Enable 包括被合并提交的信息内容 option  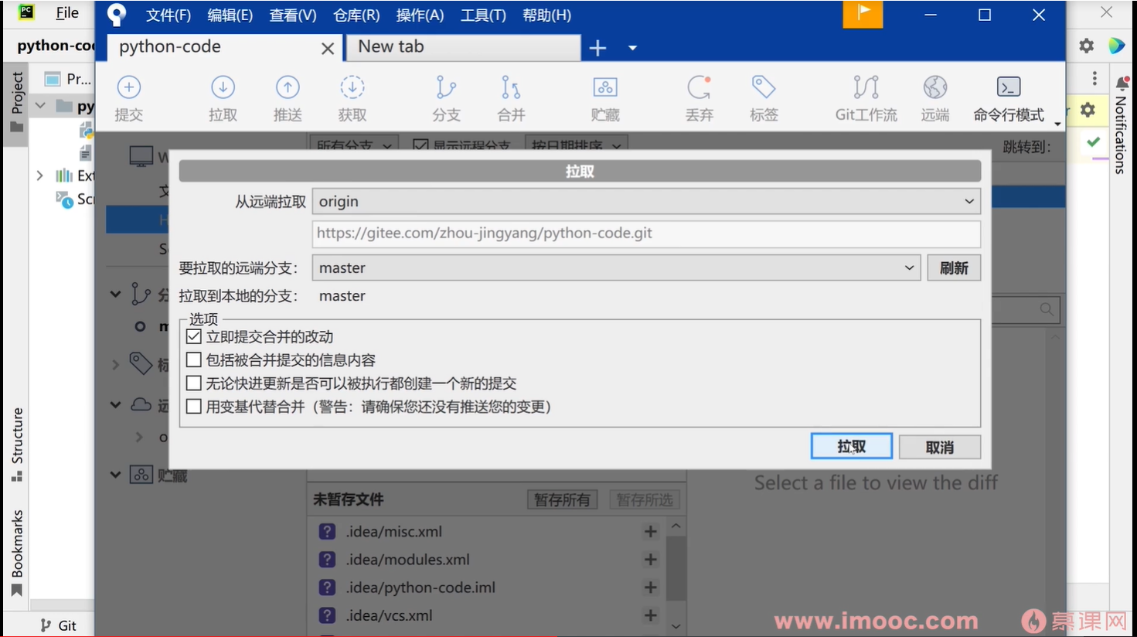coord(193,359)
